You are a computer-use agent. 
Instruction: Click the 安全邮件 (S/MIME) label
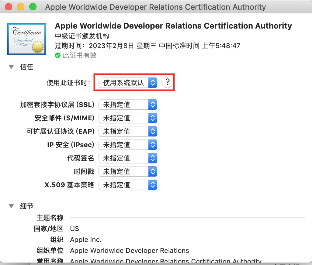click(x=64, y=118)
